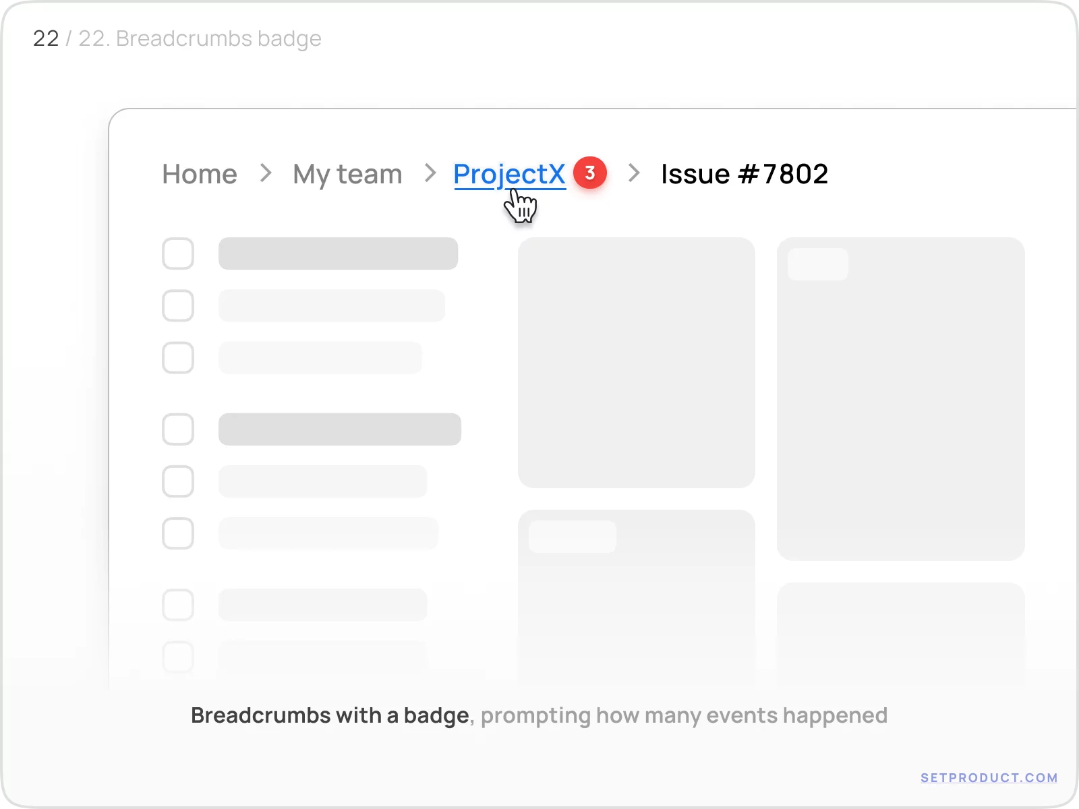Click the red badge showing 3 events
This screenshot has width=1079, height=809.
590,173
